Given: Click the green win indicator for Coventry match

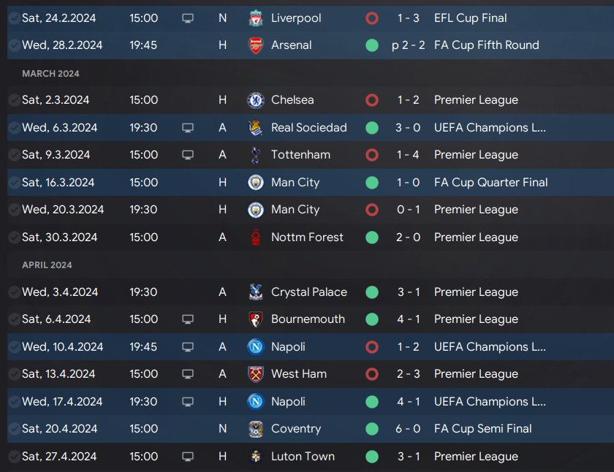Looking at the screenshot, I should 372,429.
